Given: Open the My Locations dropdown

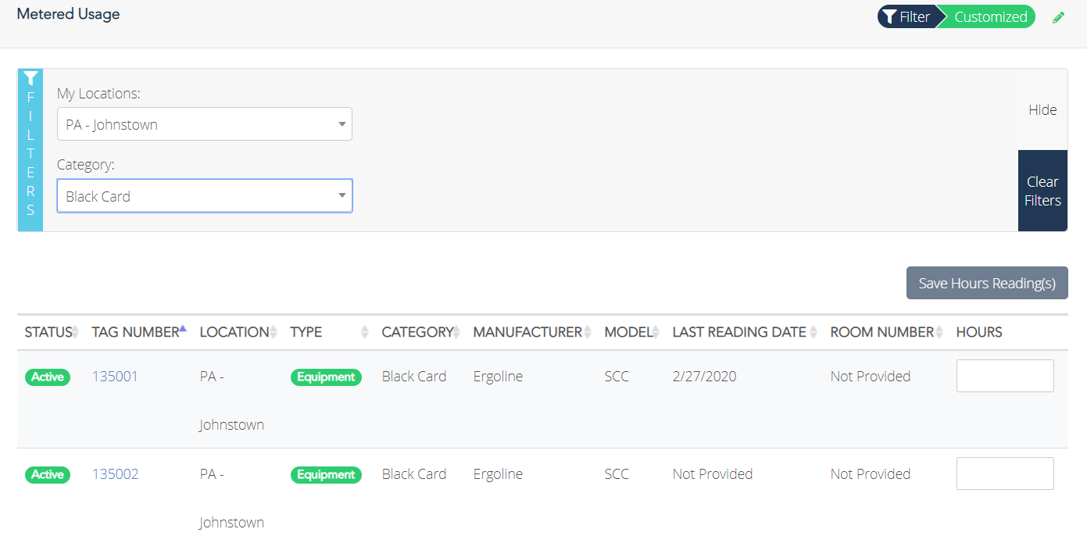Looking at the screenshot, I should point(205,124).
